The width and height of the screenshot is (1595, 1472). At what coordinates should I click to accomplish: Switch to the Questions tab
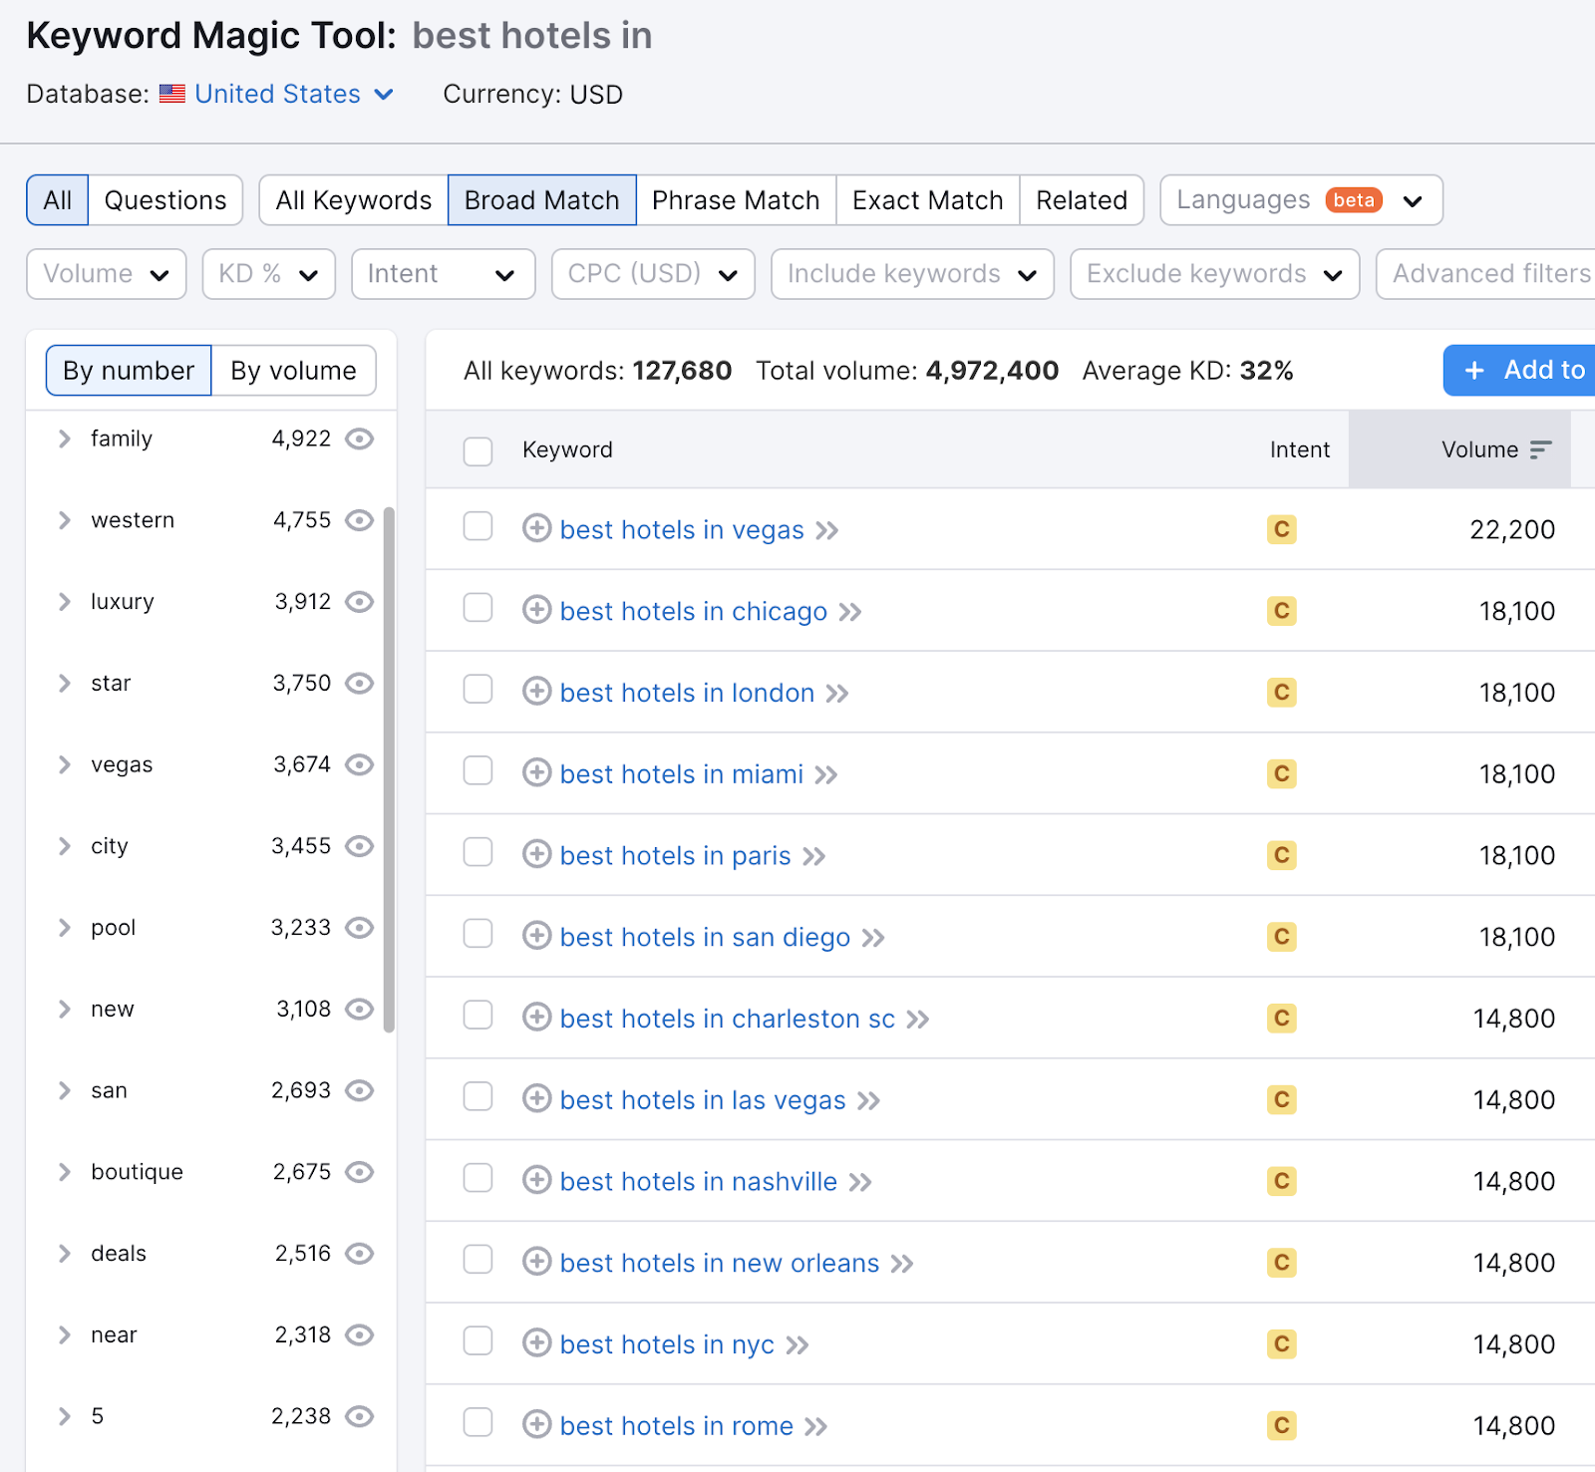click(x=164, y=199)
